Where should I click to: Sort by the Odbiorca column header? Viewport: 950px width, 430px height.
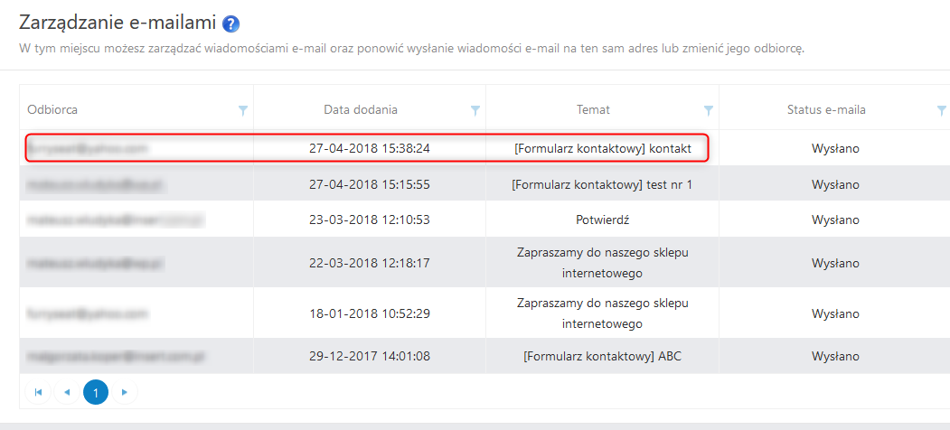(52, 110)
